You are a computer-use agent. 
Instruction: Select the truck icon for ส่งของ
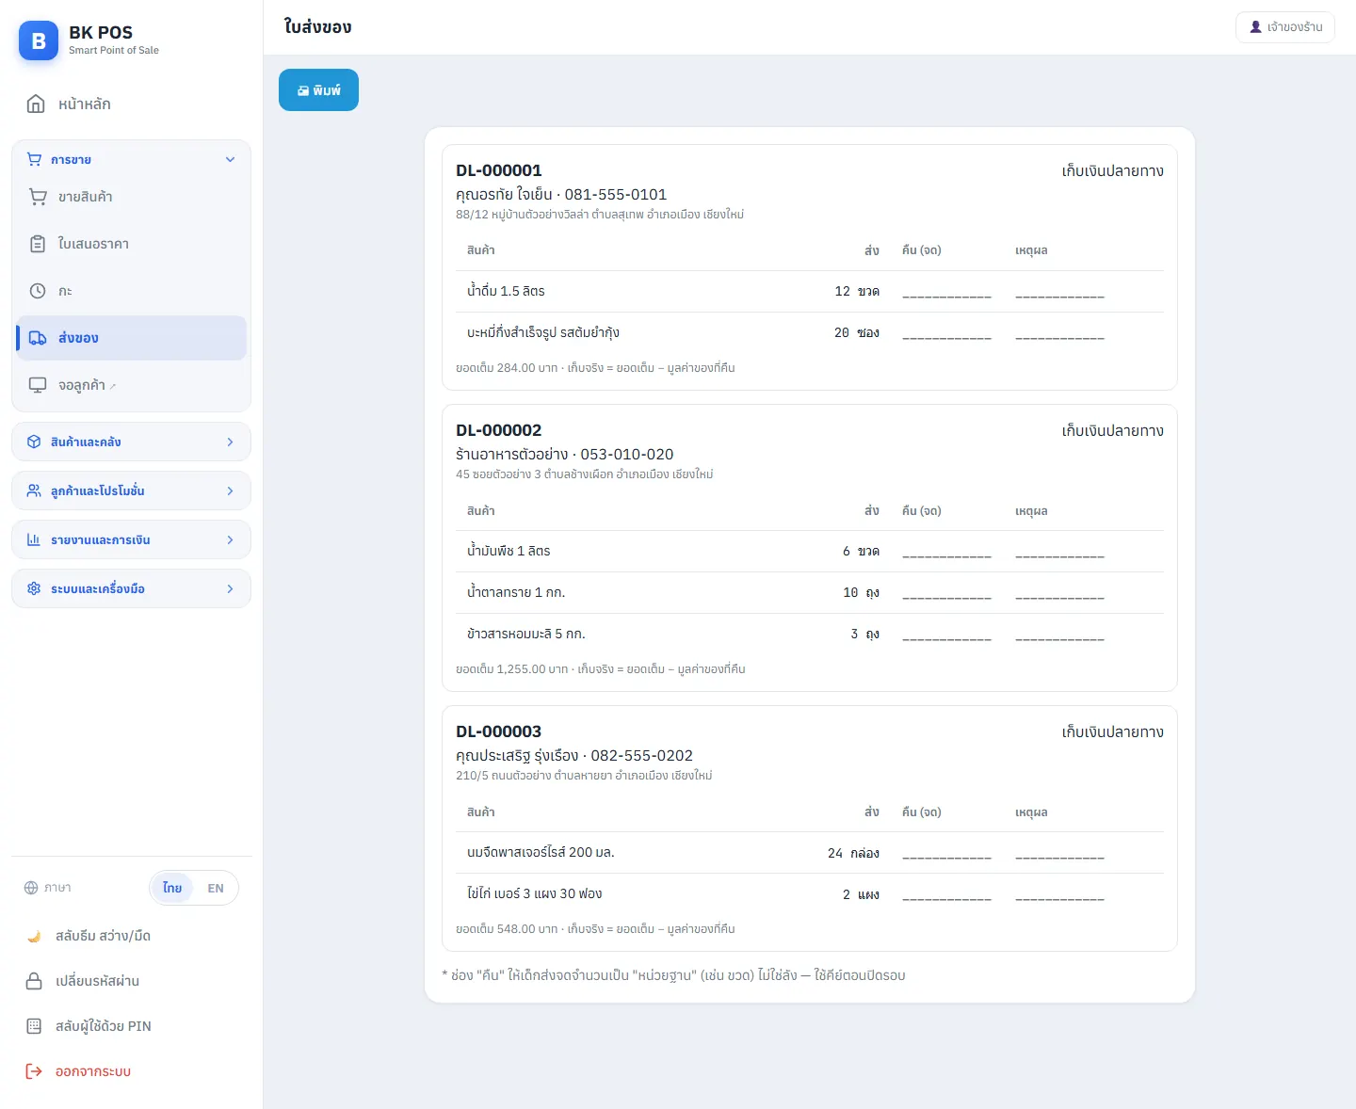click(x=38, y=338)
